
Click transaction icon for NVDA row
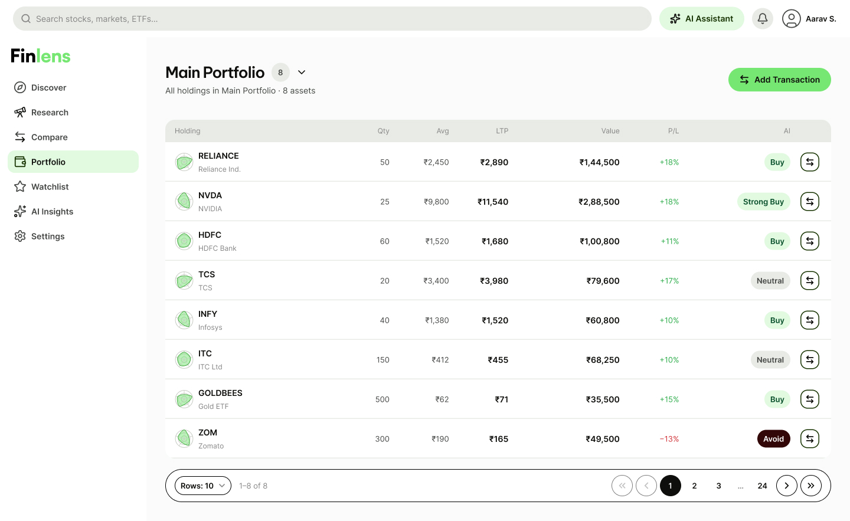tap(810, 201)
